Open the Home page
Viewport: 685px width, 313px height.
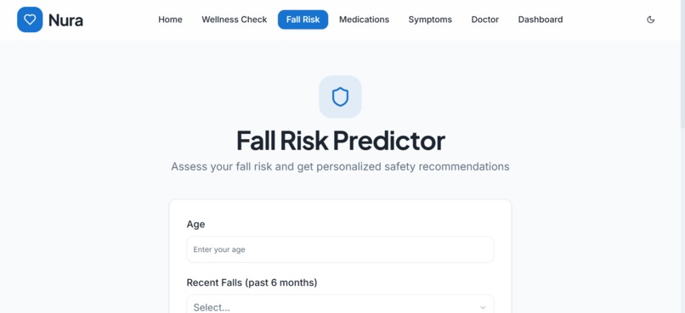(x=170, y=20)
